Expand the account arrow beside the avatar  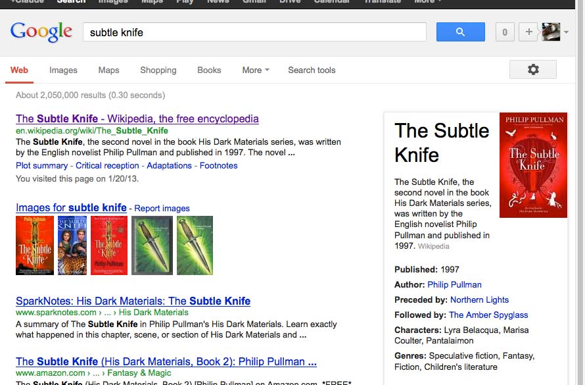(x=566, y=32)
